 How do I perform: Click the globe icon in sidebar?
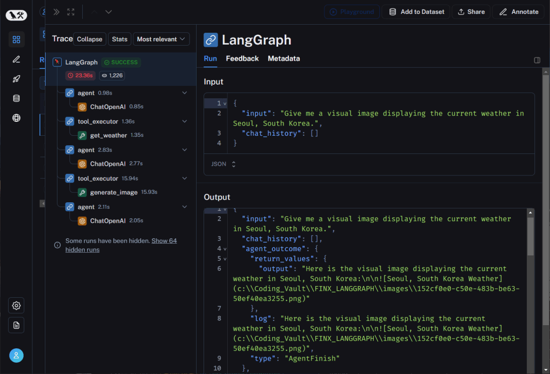coord(16,118)
